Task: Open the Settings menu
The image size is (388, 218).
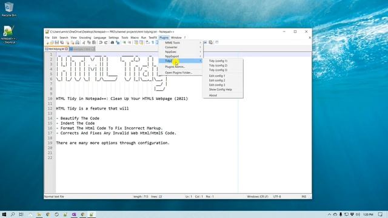Action: click(x=113, y=38)
